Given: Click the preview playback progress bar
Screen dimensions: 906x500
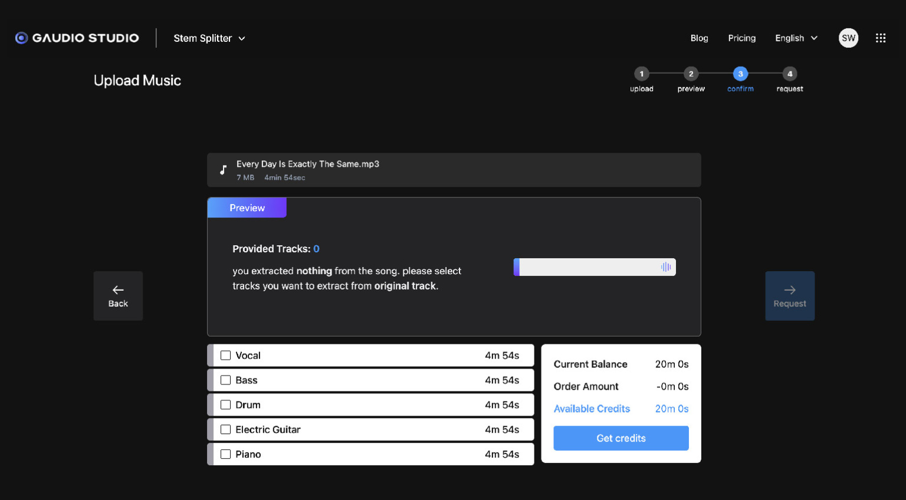Looking at the screenshot, I should point(590,267).
